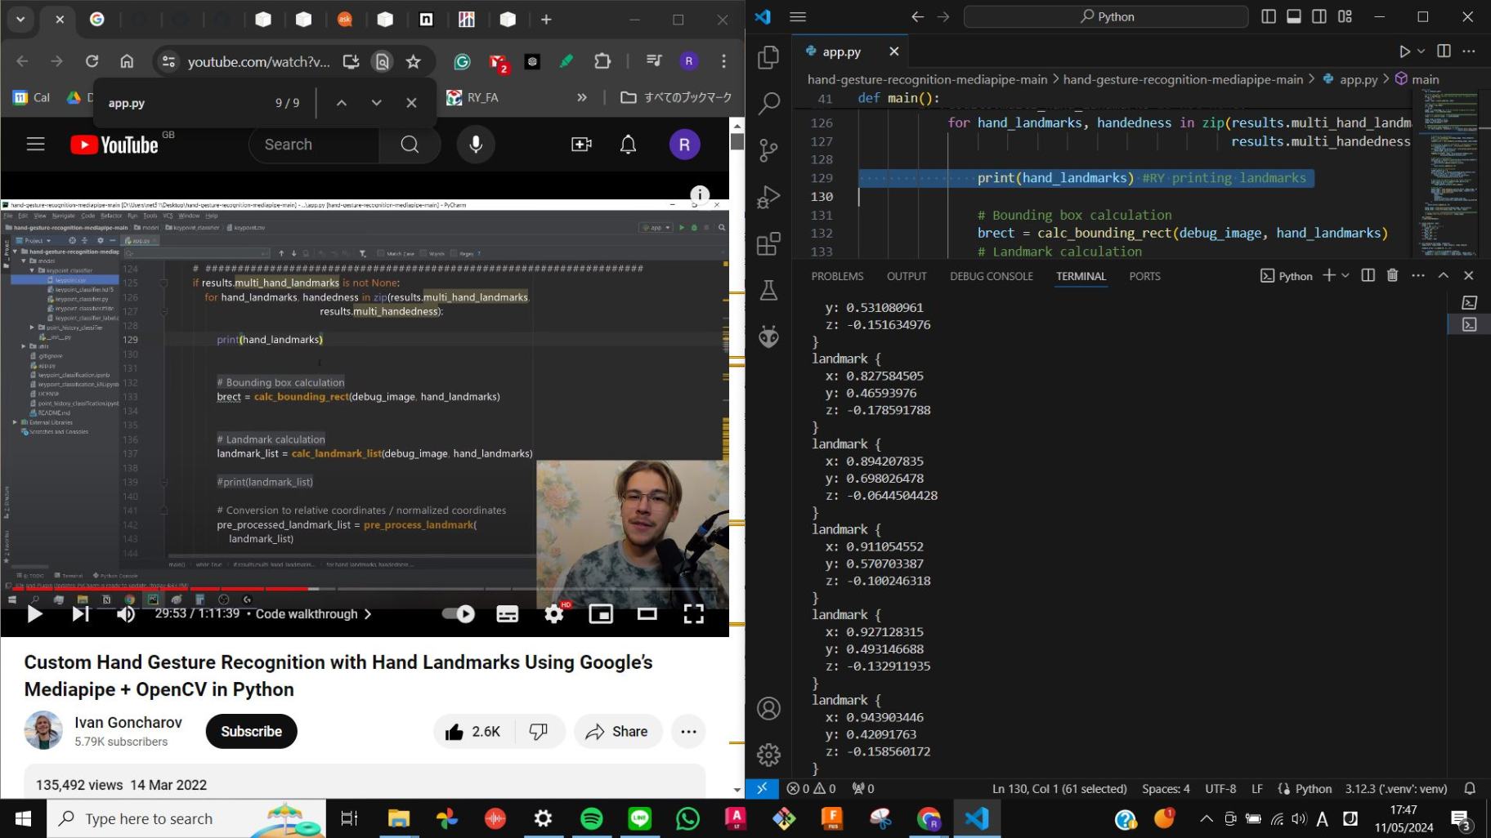This screenshot has width=1491, height=838.
Task: Search YouTube with microphone icon
Action: coord(476,145)
